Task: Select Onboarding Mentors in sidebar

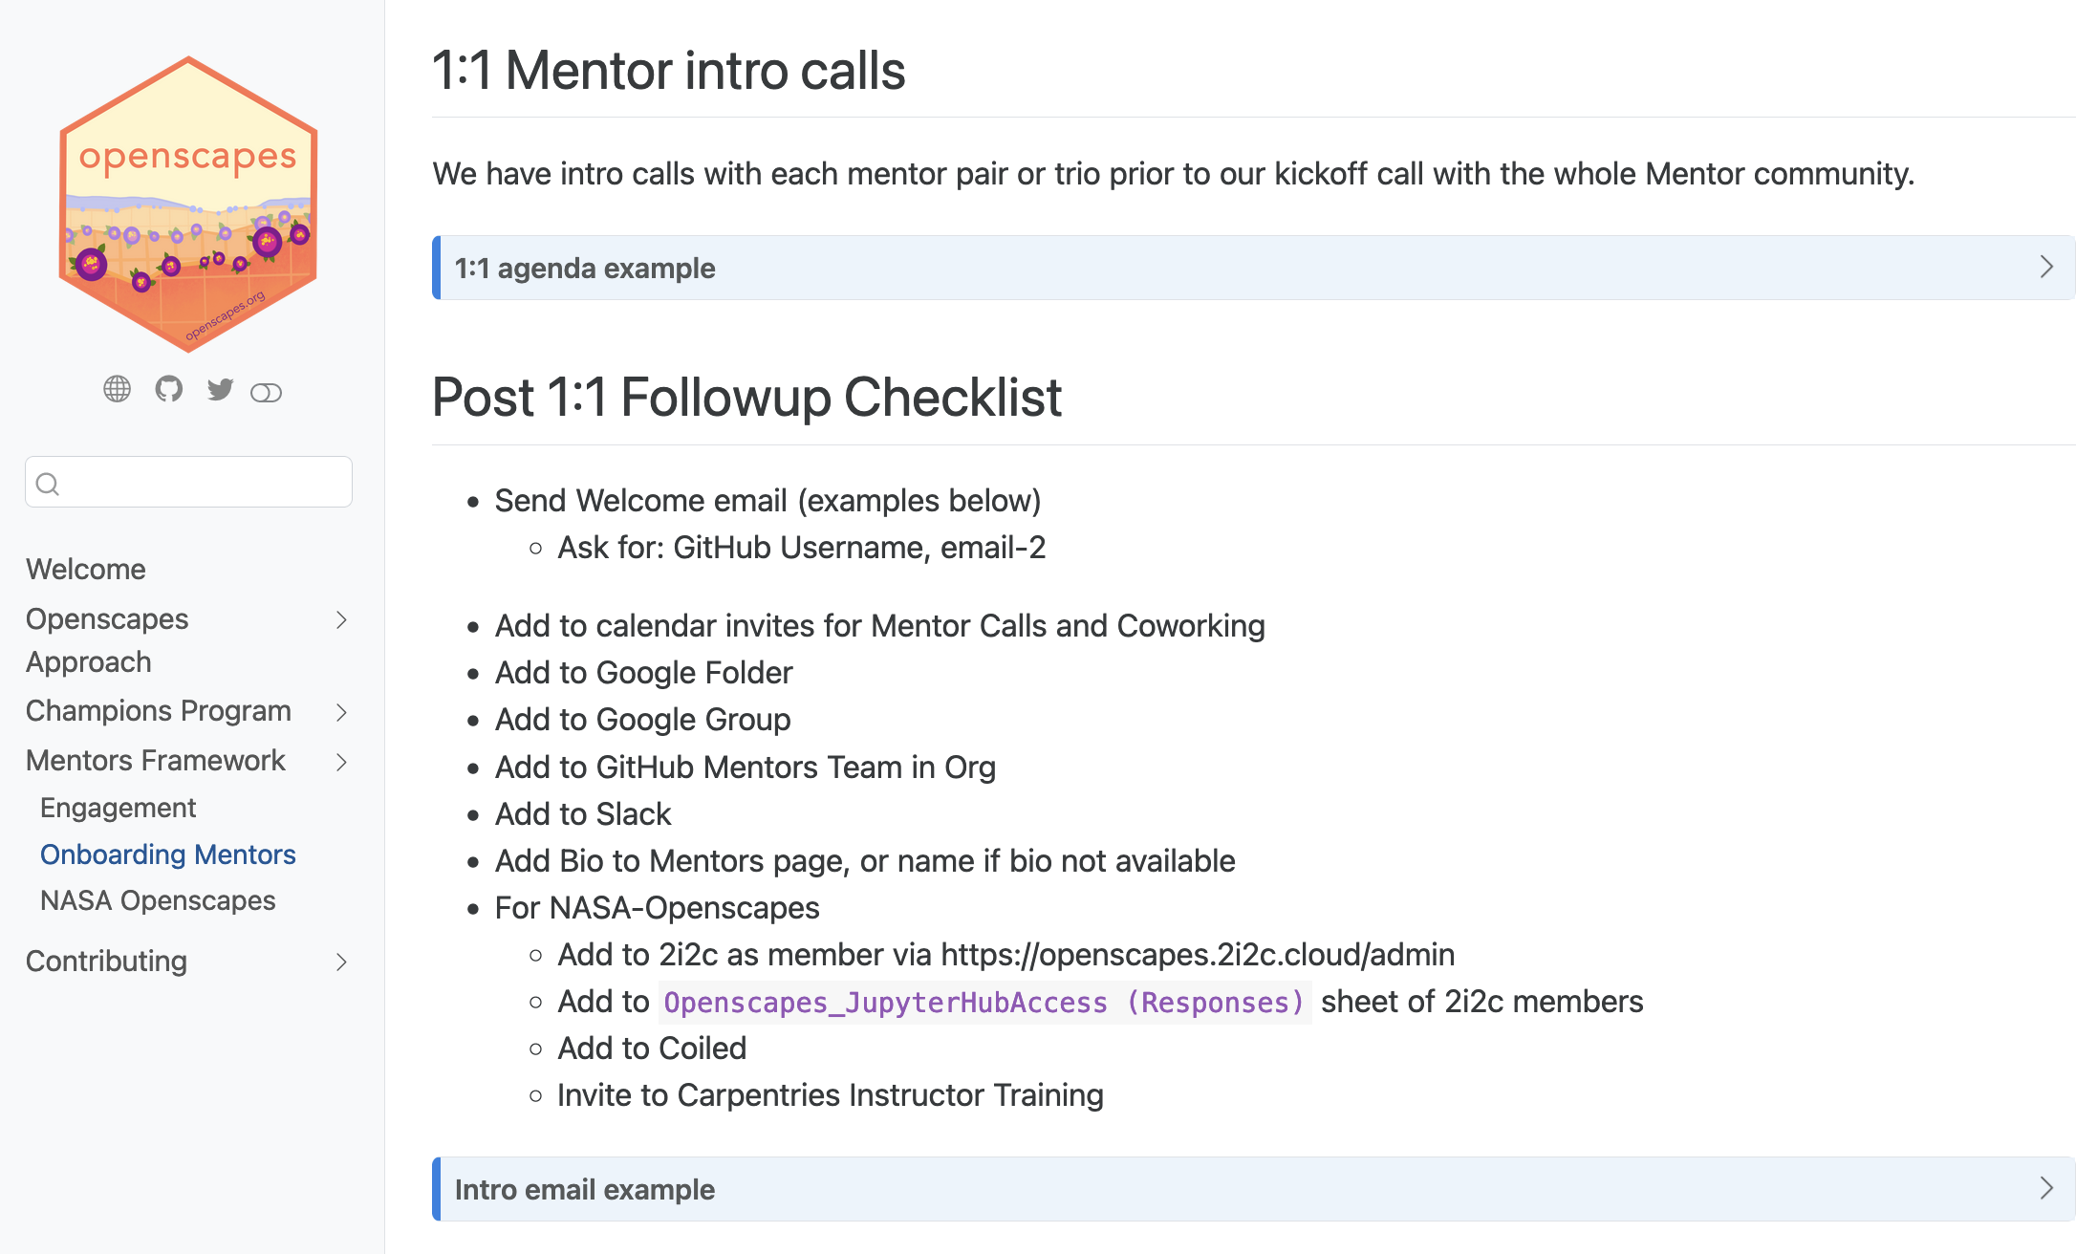Action: tap(168, 854)
